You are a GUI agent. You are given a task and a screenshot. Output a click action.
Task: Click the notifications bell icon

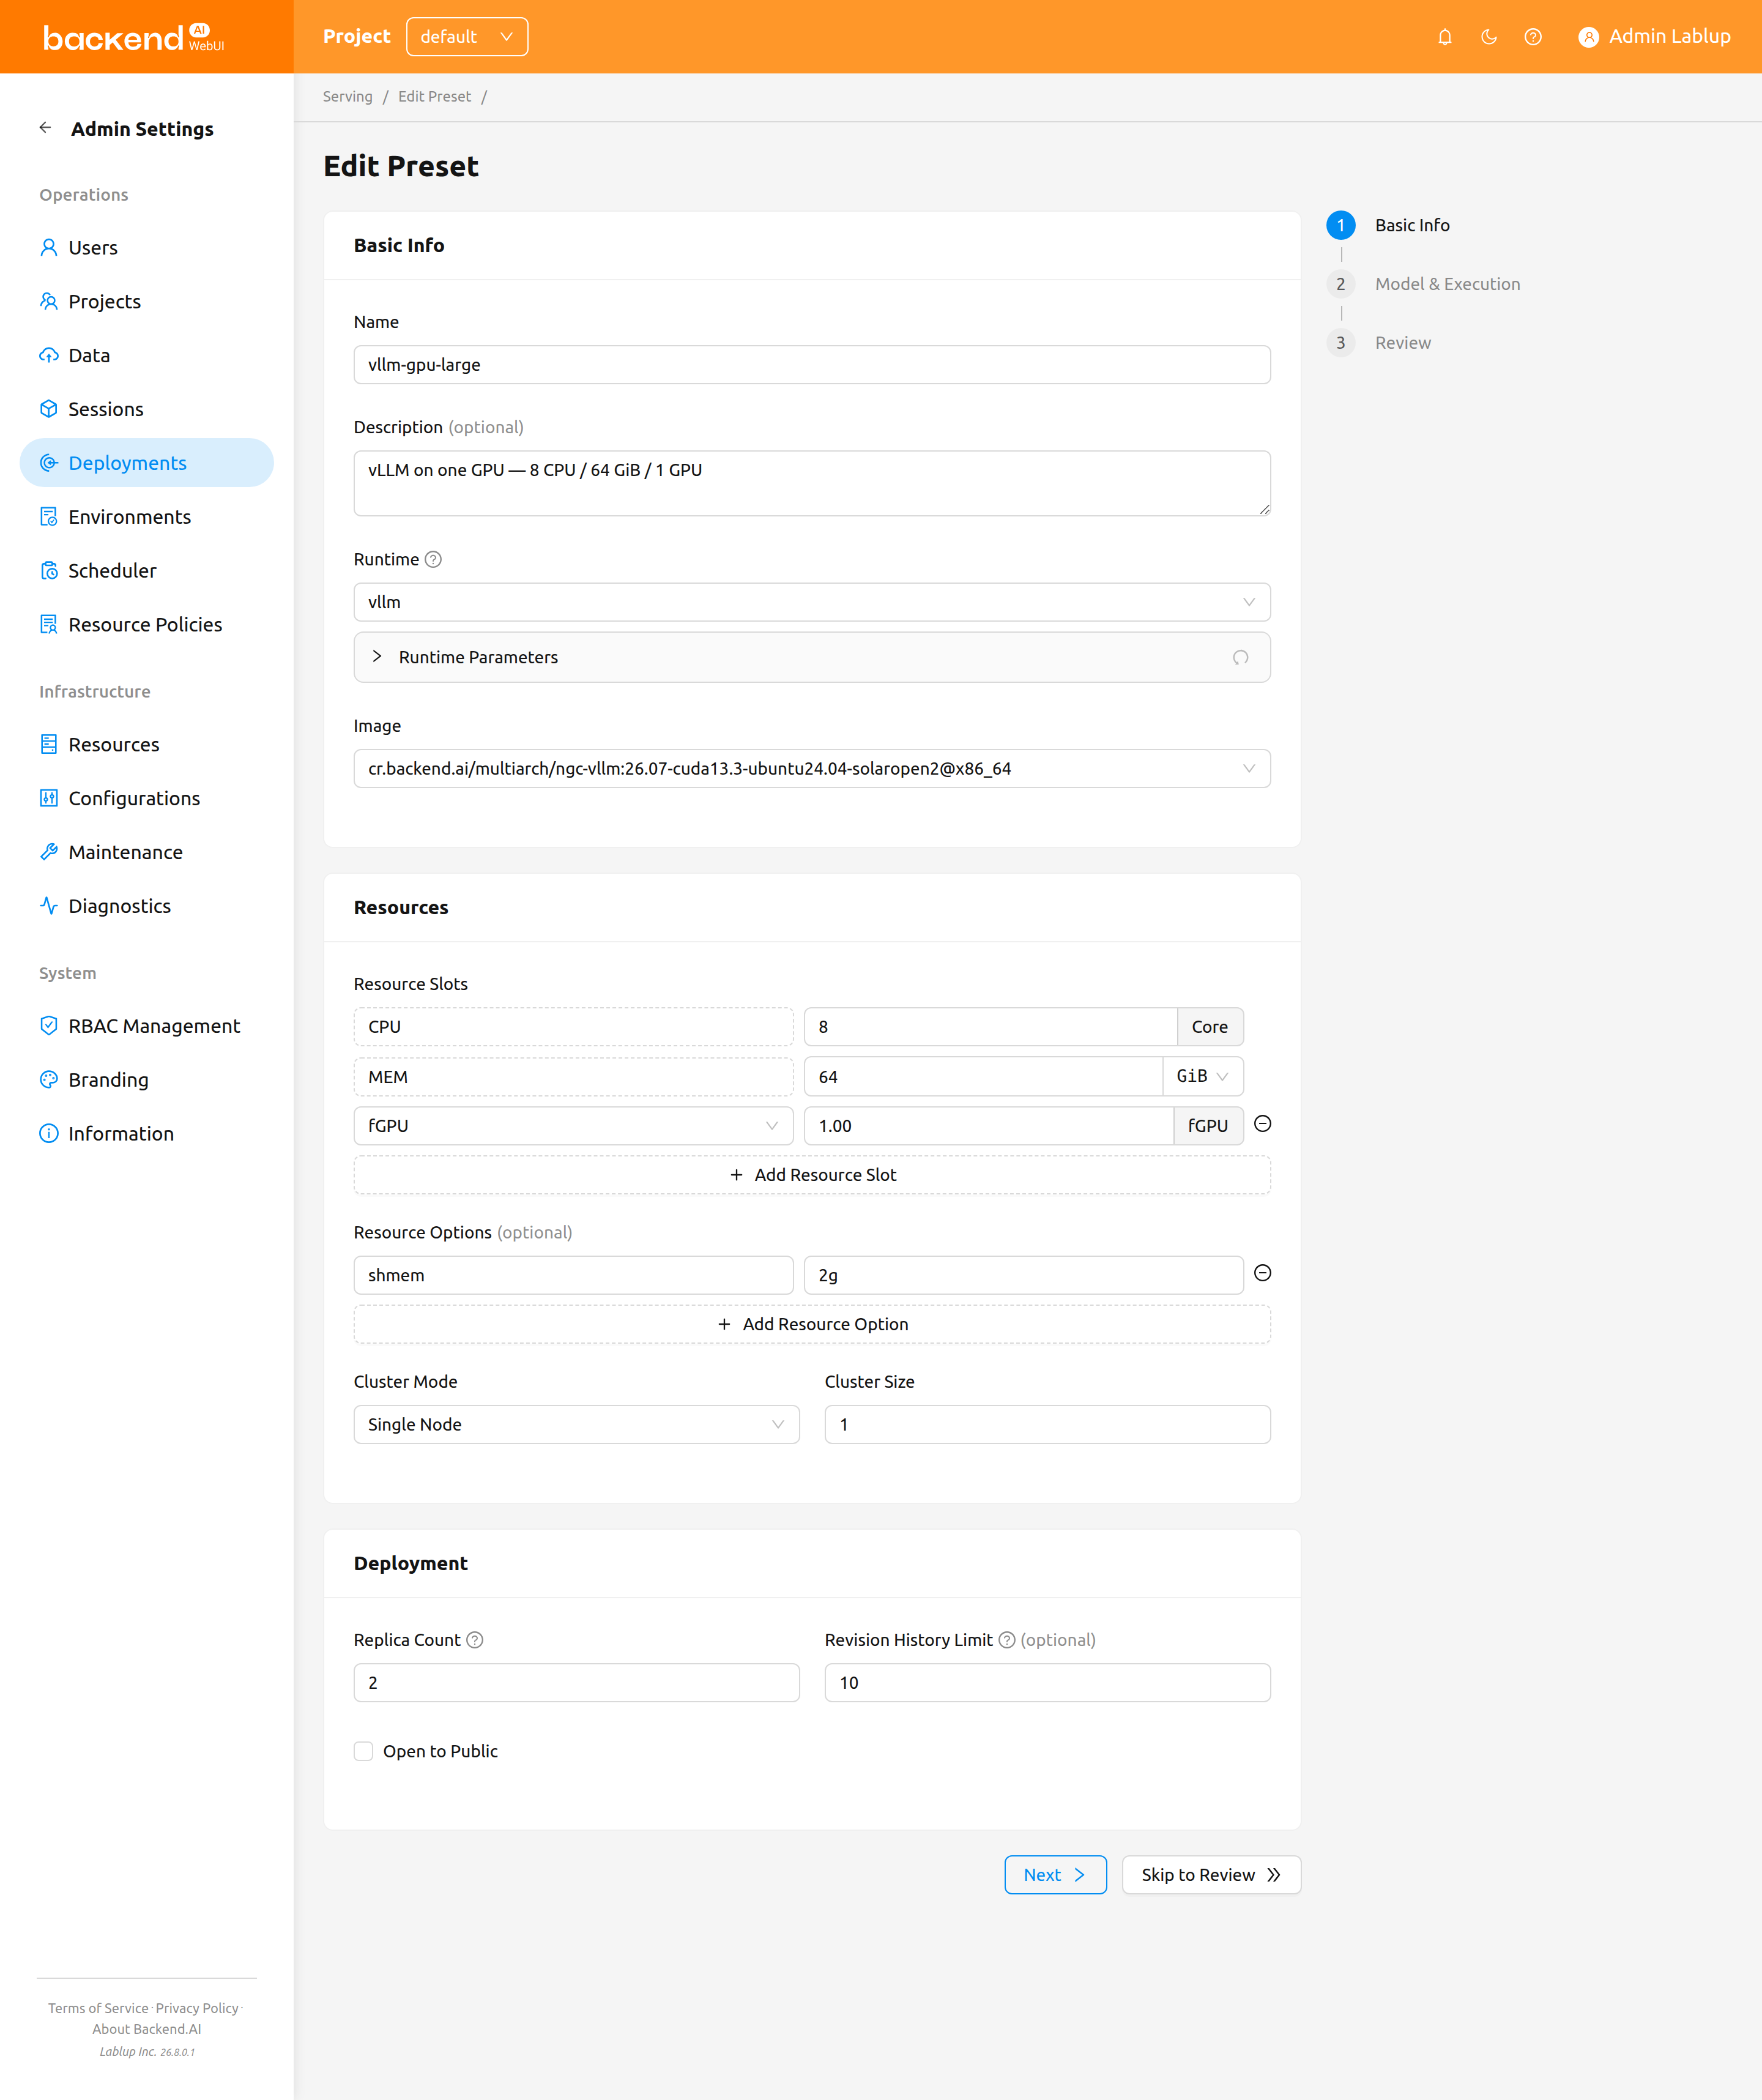pyautogui.click(x=1444, y=37)
